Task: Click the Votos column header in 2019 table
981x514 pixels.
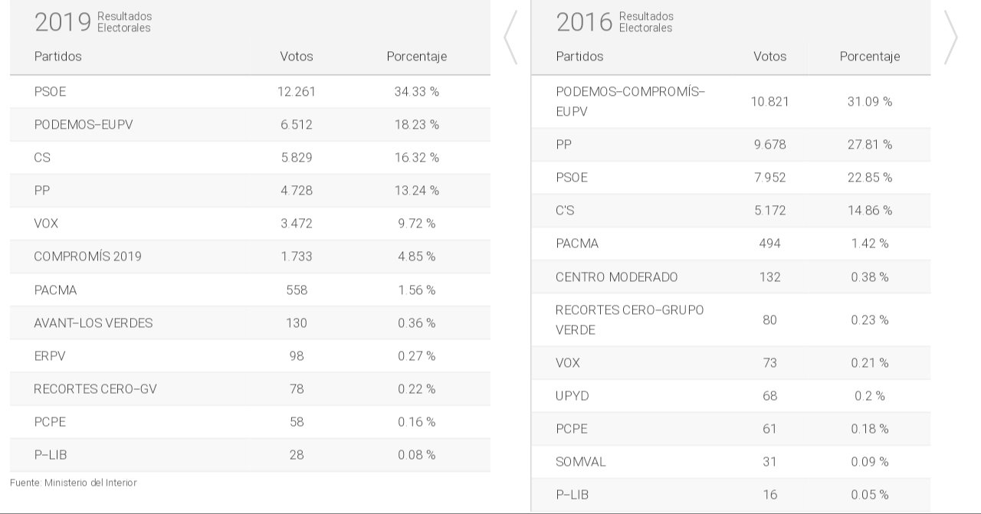Action: pos(297,57)
